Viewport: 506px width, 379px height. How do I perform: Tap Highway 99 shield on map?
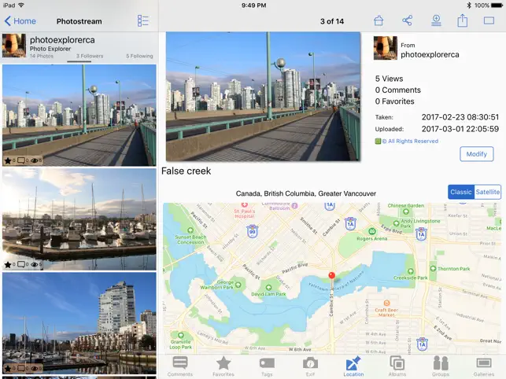[253, 231]
